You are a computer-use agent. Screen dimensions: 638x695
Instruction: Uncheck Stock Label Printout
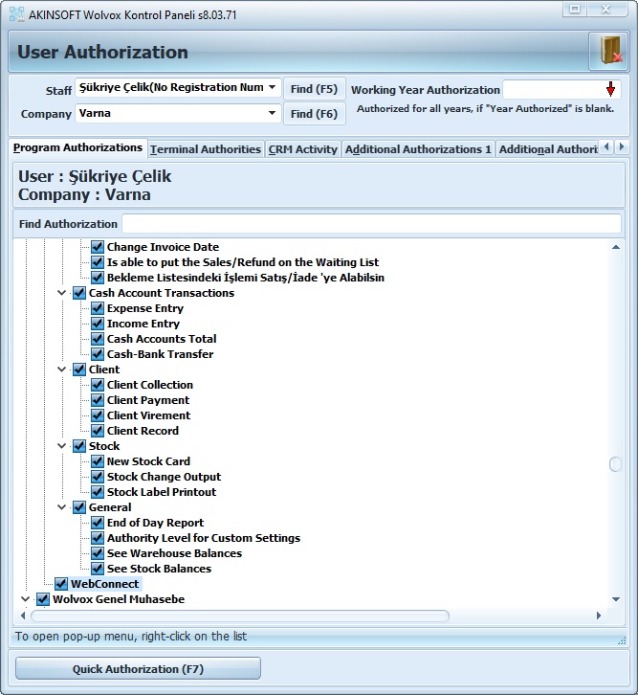coord(98,492)
